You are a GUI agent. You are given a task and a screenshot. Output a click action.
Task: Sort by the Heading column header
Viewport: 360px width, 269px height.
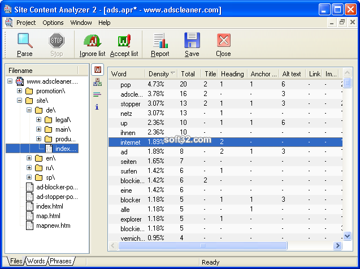pyautogui.click(x=233, y=74)
